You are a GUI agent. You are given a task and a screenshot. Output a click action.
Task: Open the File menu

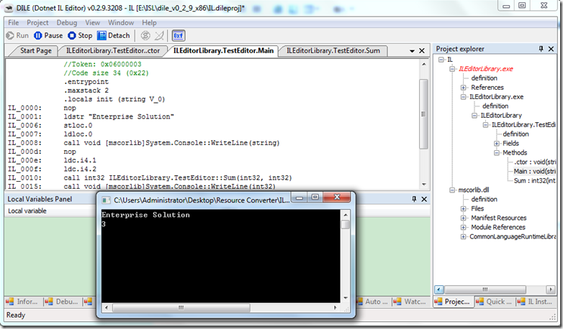[13, 22]
